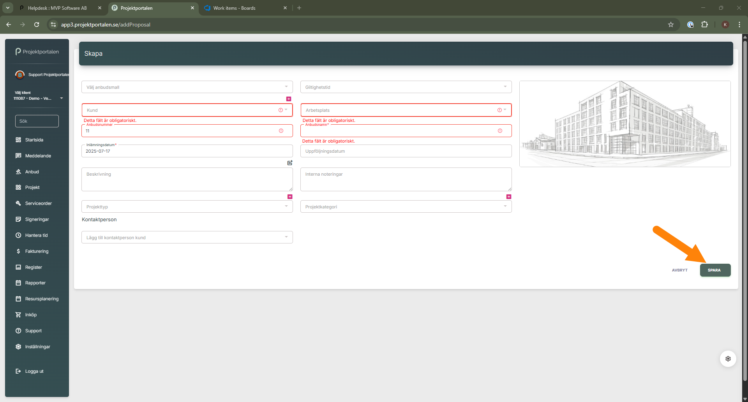
Task: Add new customer with plus icon above Kund
Action: click(x=289, y=99)
